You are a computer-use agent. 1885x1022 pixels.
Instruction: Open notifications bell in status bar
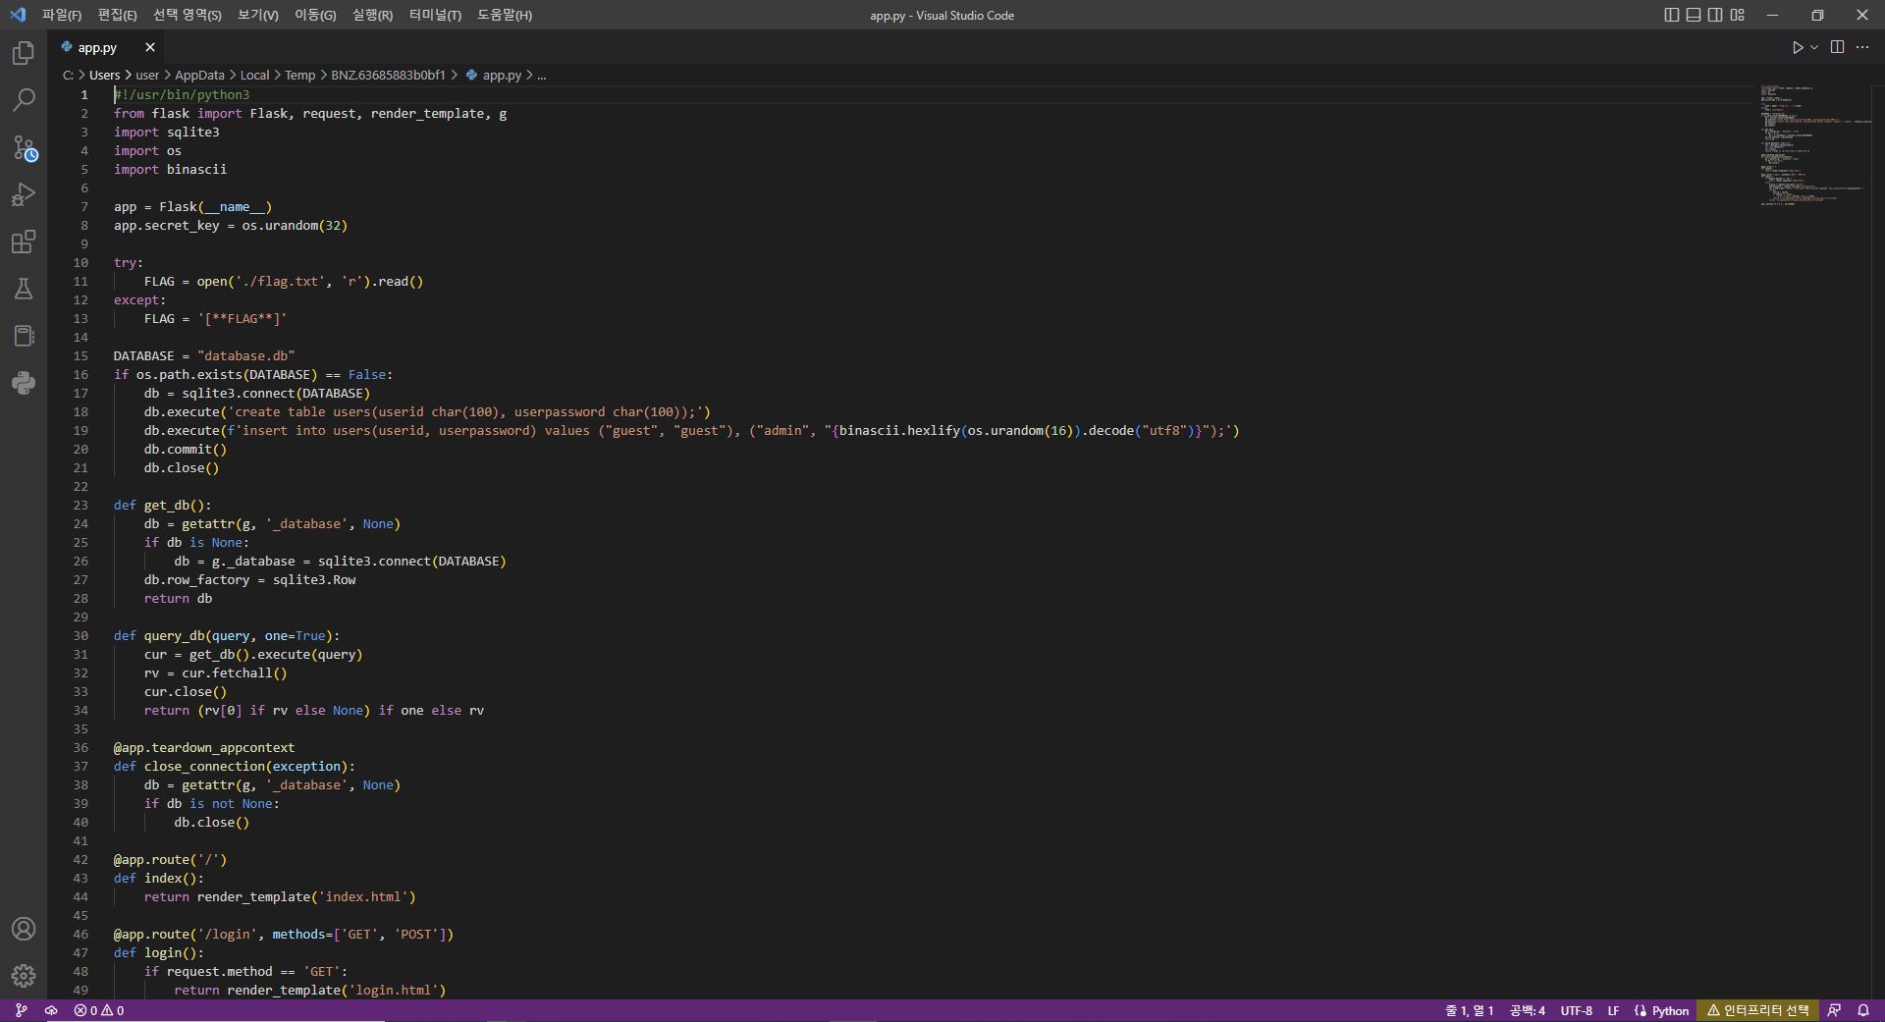[x=1863, y=1010]
